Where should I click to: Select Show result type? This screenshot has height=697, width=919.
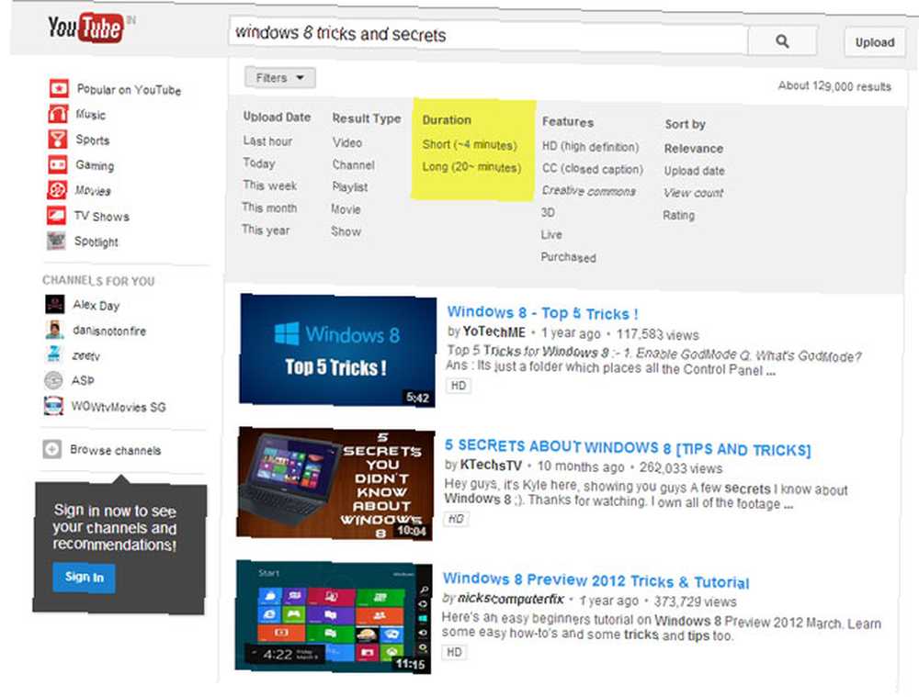point(346,231)
